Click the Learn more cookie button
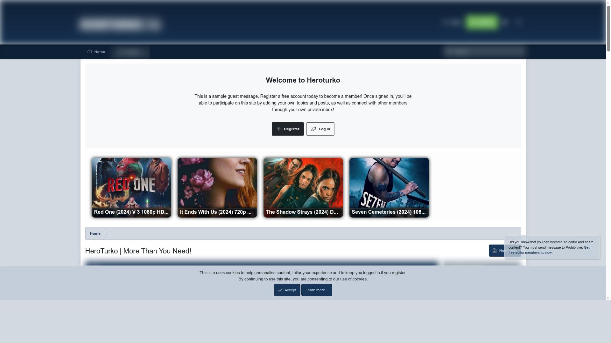Screen dimensions: 611x343 coord(317,290)
